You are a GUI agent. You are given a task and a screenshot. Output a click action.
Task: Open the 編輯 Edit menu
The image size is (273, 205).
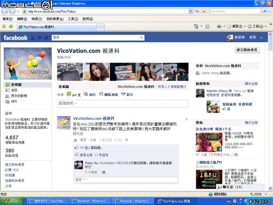[22, 19]
